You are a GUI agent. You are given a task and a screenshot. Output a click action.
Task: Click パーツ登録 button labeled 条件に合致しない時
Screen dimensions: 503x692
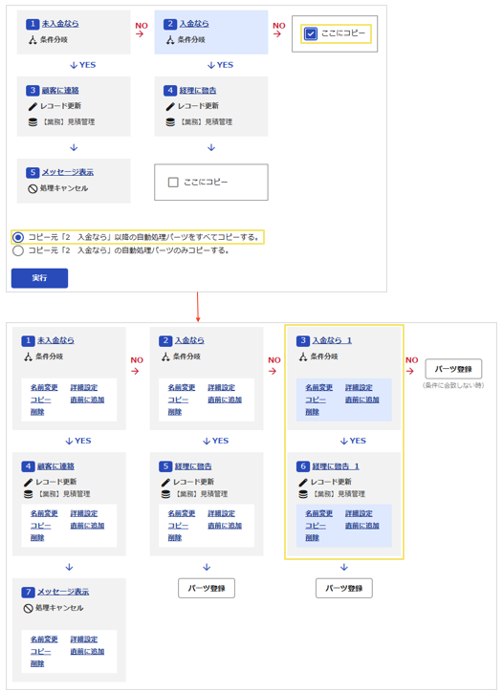pyautogui.click(x=453, y=369)
